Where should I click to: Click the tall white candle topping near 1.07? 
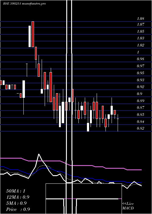coord(29,36)
